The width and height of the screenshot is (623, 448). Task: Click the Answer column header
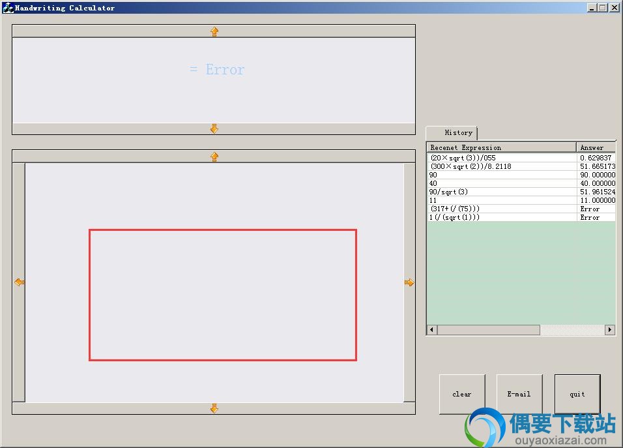click(596, 147)
